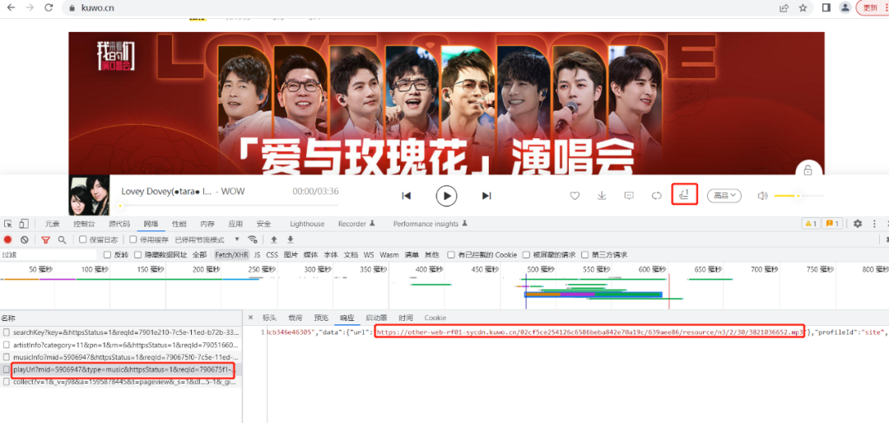Unlock the player bar lock icon
889x423 pixels.
(808, 170)
